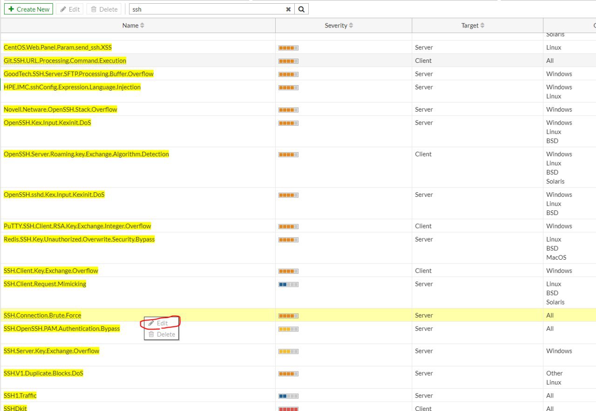Image resolution: width=596 pixels, height=411 pixels.
Task: Click Client target of PuTTY.SSH.Client row
Action: tap(423, 226)
